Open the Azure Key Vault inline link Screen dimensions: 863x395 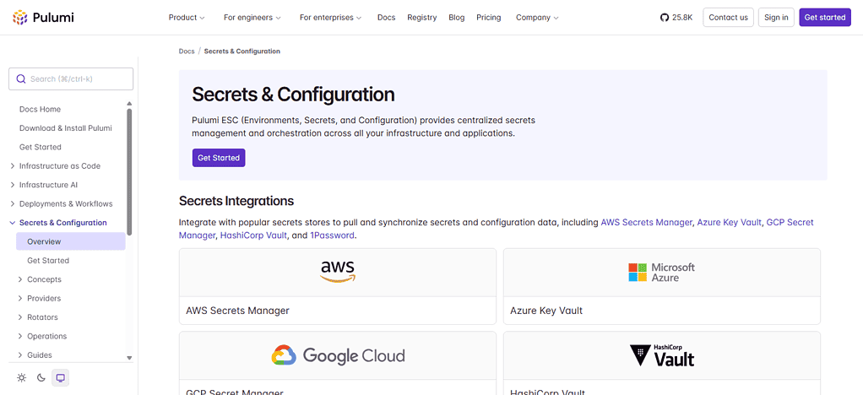coord(730,222)
